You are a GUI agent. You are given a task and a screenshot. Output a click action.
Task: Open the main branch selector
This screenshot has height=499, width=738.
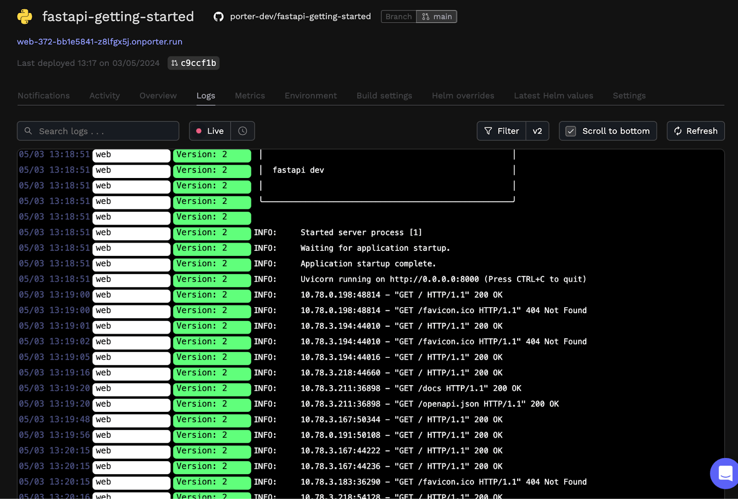coord(437,17)
